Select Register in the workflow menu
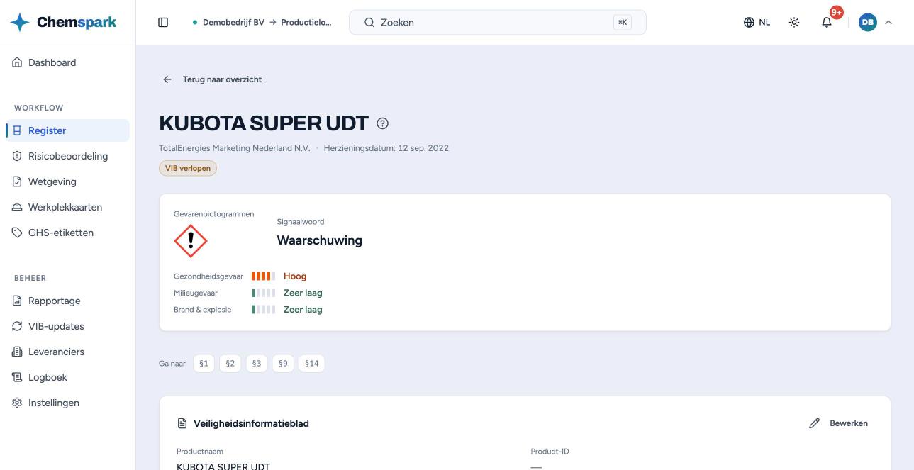Image resolution: width=914 pixels, height=470 pixels. (67, 130)
